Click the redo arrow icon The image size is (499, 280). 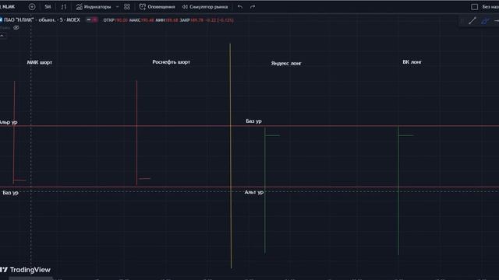point(253,7)
